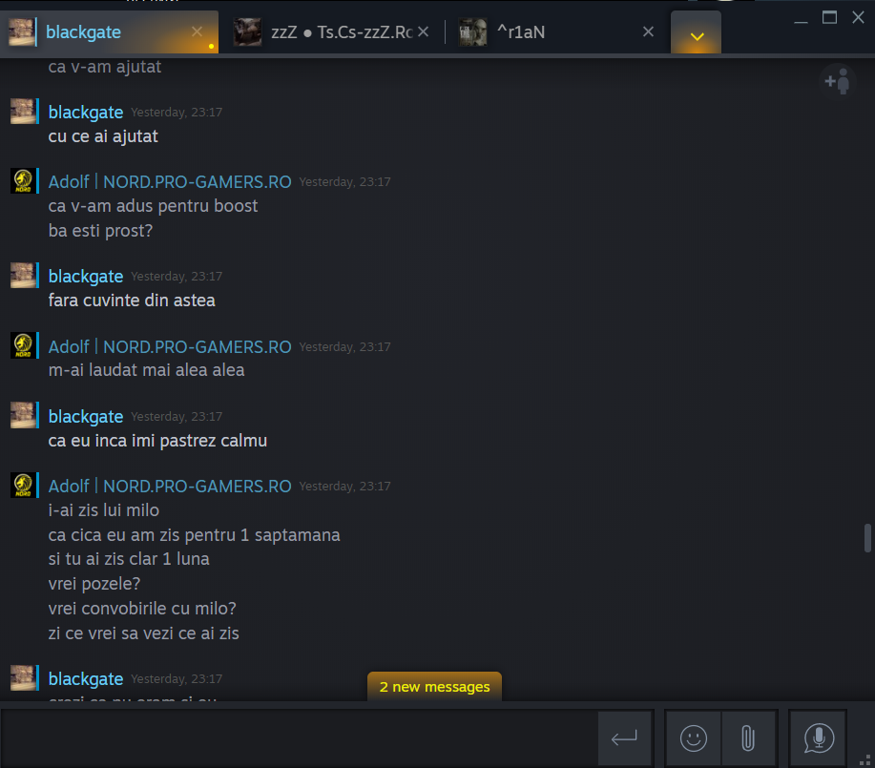Attach a file with the paperclip icon

tap(748, 737)
